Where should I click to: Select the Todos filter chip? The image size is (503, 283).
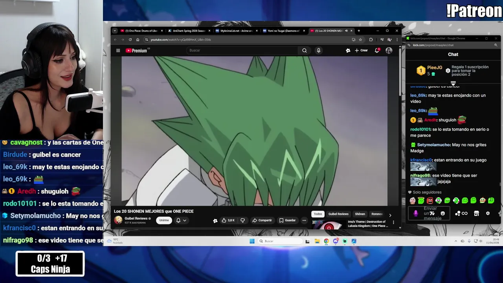pyautogui.click(x=318, y=214)
